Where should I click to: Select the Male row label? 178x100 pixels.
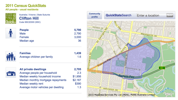tap(23, 34)
